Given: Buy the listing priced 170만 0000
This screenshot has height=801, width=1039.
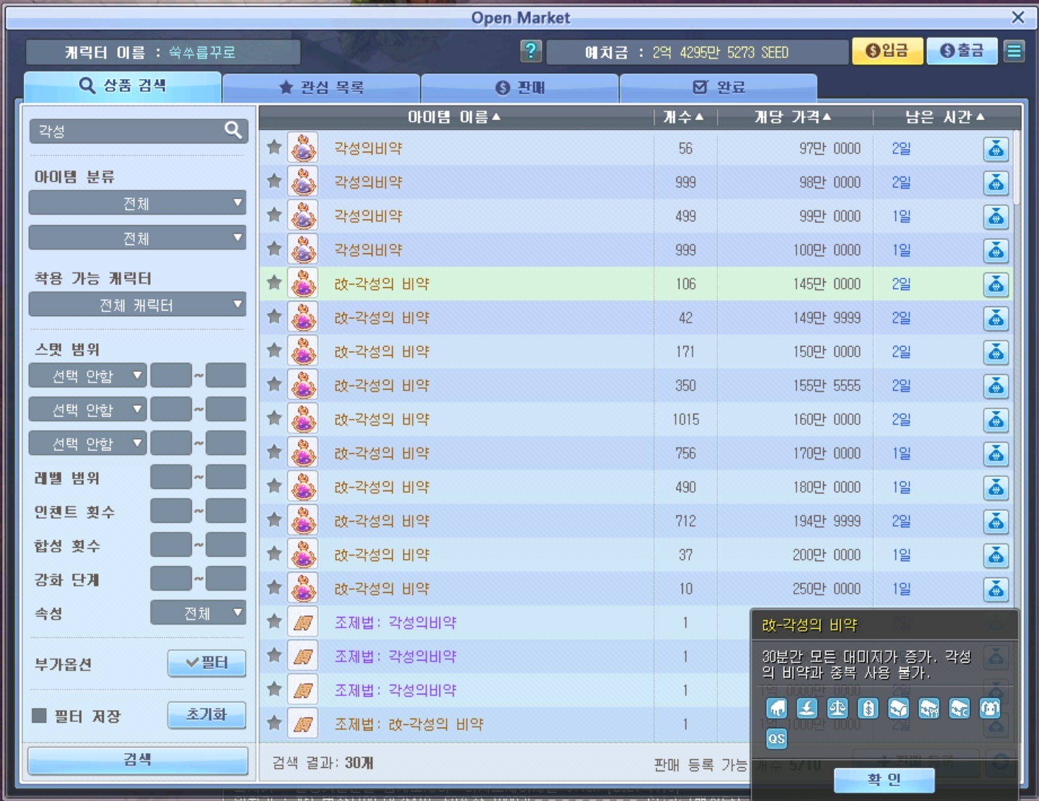Looking at the screenshot, I should (x=995, y=454).
